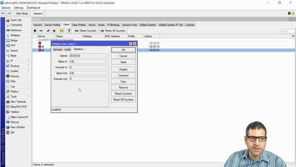Add a new hotspot user with plus icon
This screenshot has height=167, width=296.
pyautogui.click(x=35, y=31)
